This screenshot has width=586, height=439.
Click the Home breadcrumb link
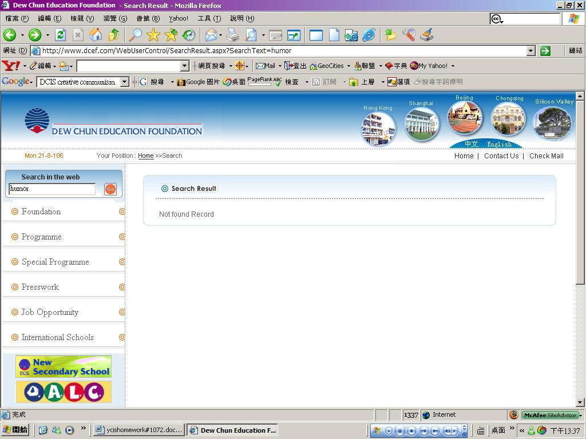tap(146, 155)
